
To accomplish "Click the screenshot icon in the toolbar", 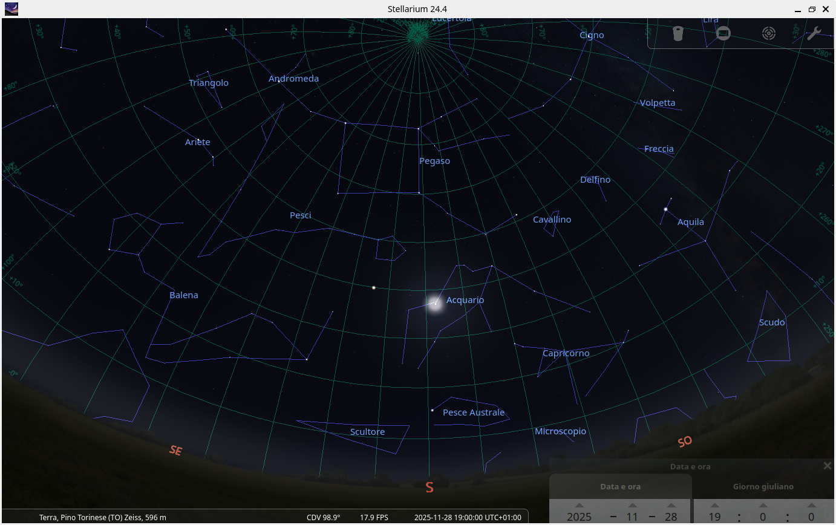I will [x=723, y=33].
